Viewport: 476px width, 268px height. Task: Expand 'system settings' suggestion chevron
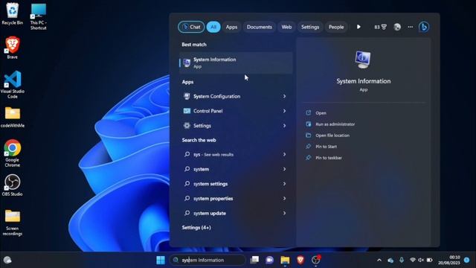tap(284, 184)
